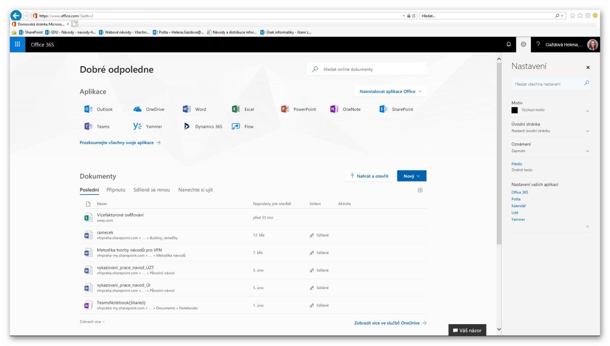Open browser favorites star icon

[x=580, y=16]
